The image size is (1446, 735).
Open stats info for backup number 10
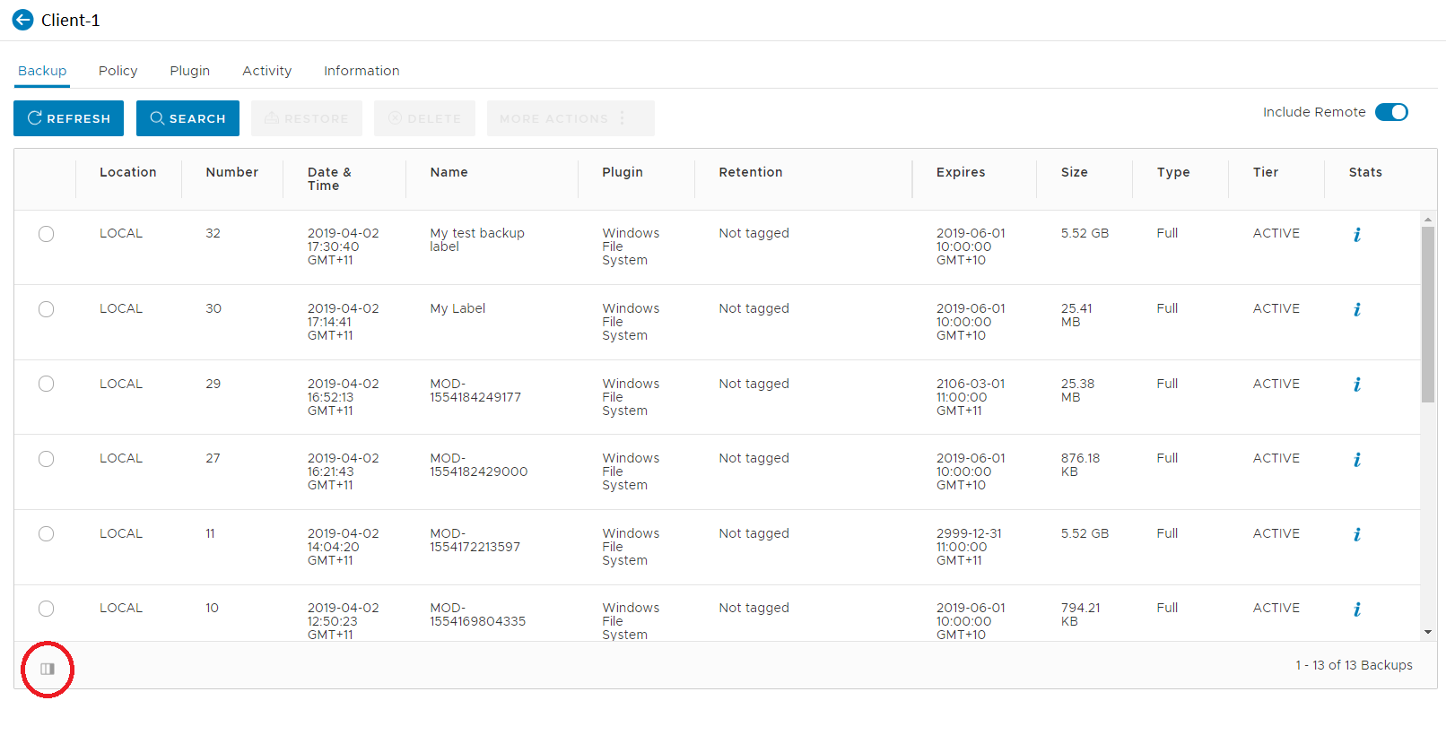1357,610
